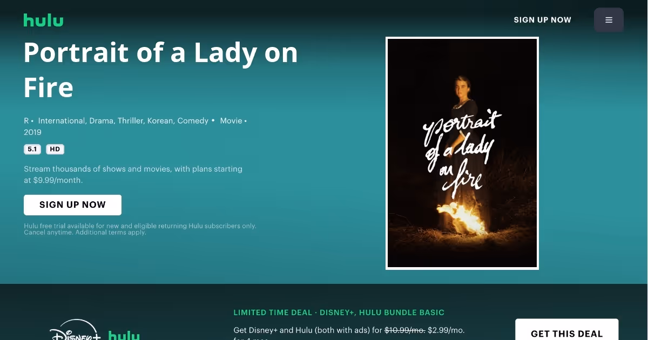Screen dimensions: 648x340
Task: Click the green Hulu logo in the bundle banner
Action: tap(124, 335)
